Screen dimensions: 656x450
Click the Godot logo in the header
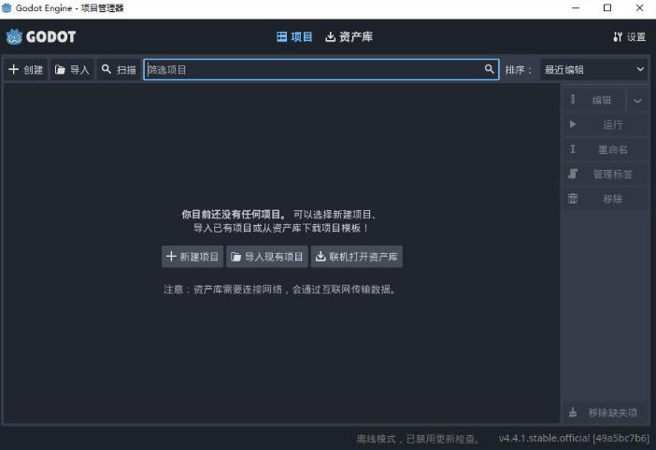[x=41, y=36]
